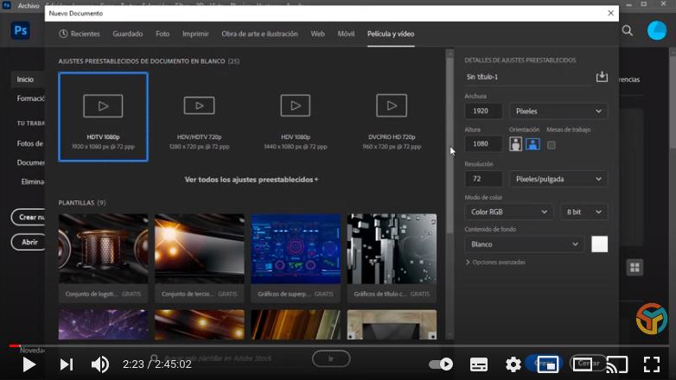The image size is (676, 380).
Task: Switch to the Imprimir tab
Action: click(x=195, y=34)
